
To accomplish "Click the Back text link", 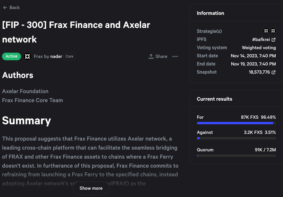I will coord(15,8).
